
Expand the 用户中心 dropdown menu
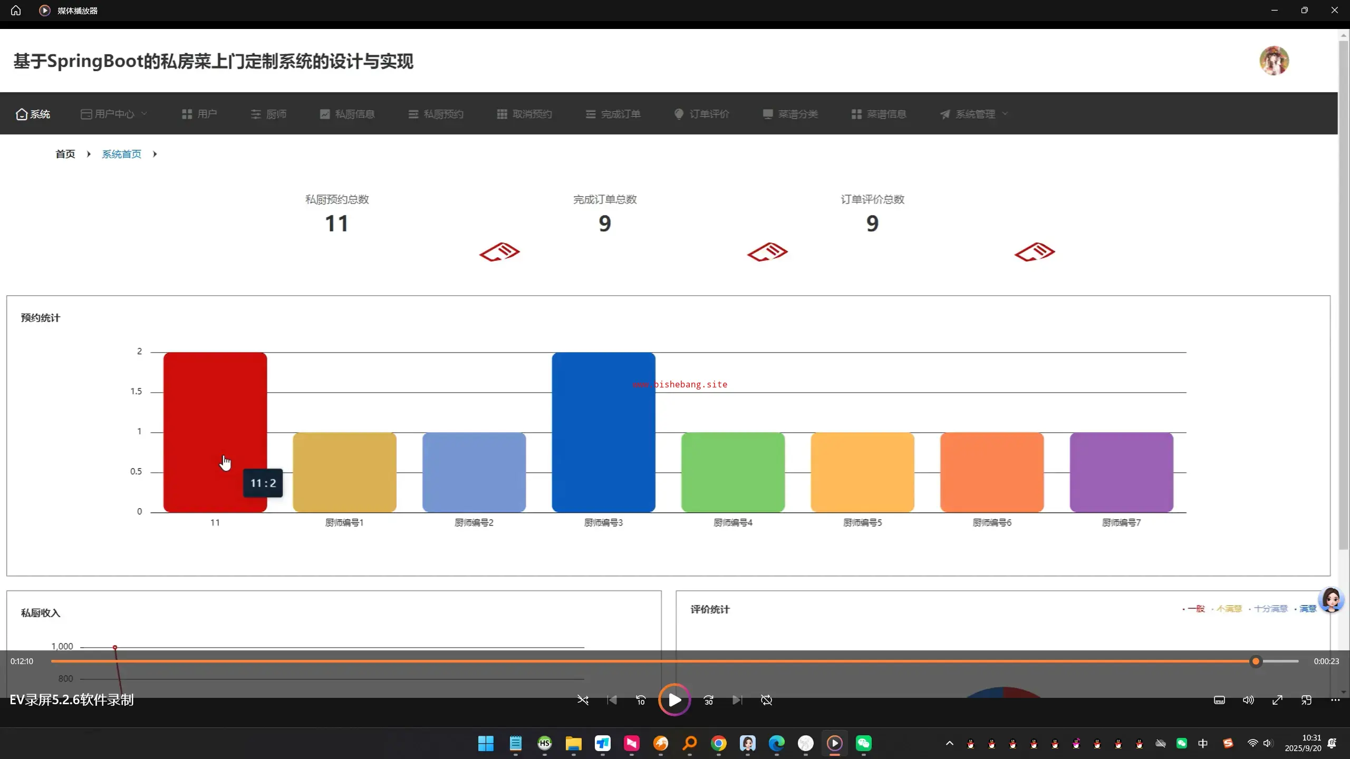(x=114, y=114)
